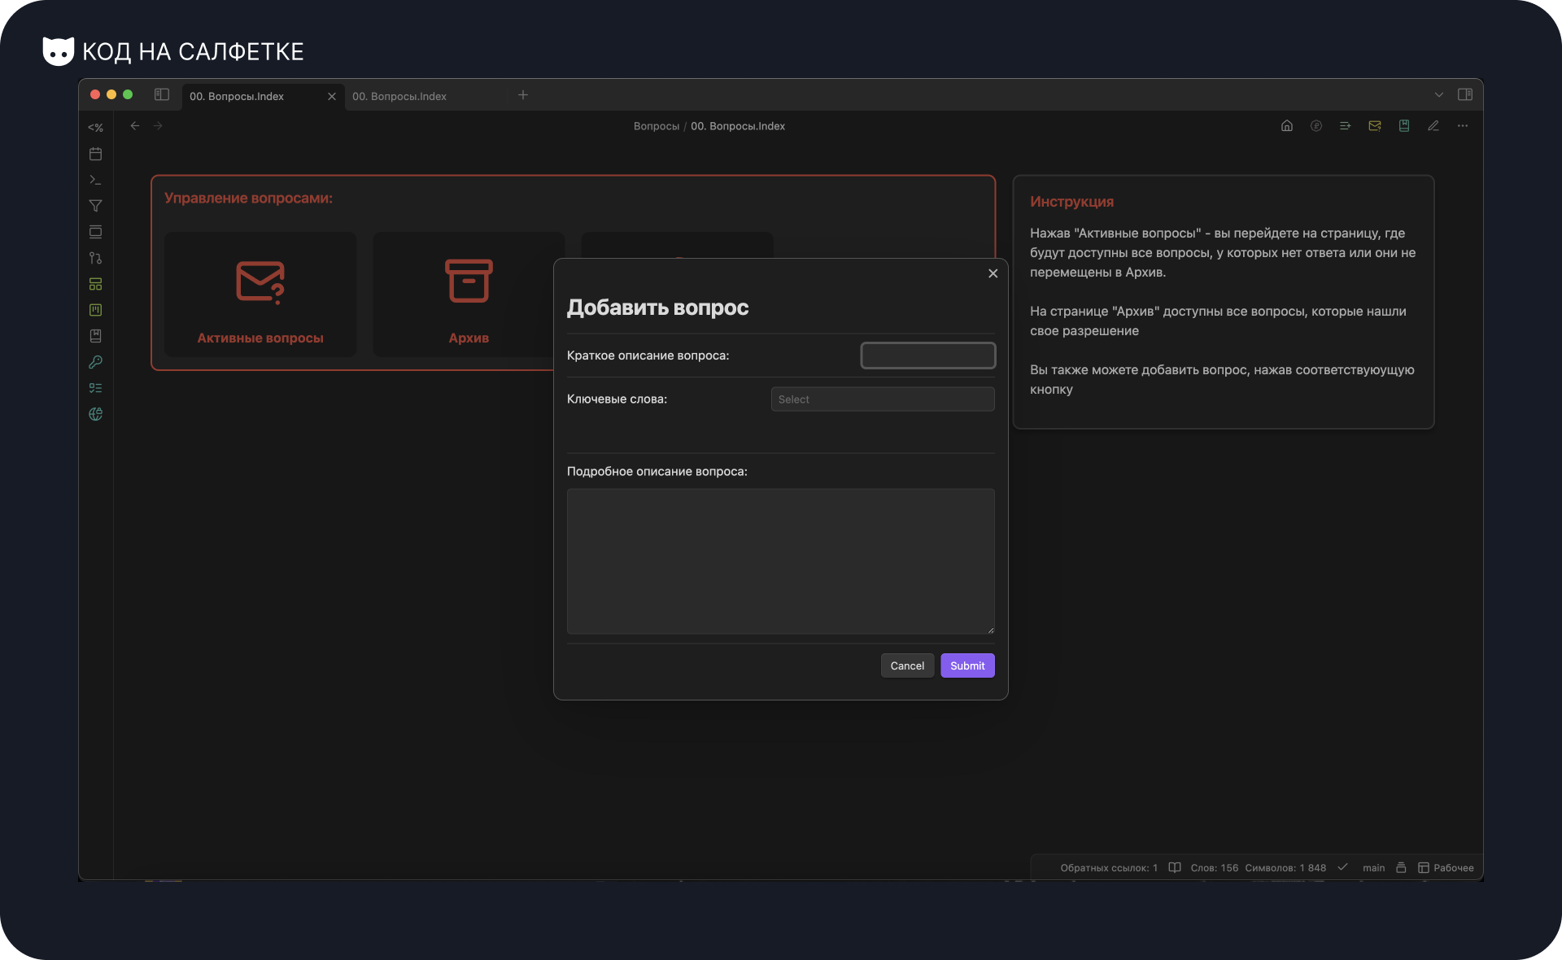The height and width of the screenshot is (960, 1562).
Task: Click the funnel filter ribbon icon
Action: (95, 206)
